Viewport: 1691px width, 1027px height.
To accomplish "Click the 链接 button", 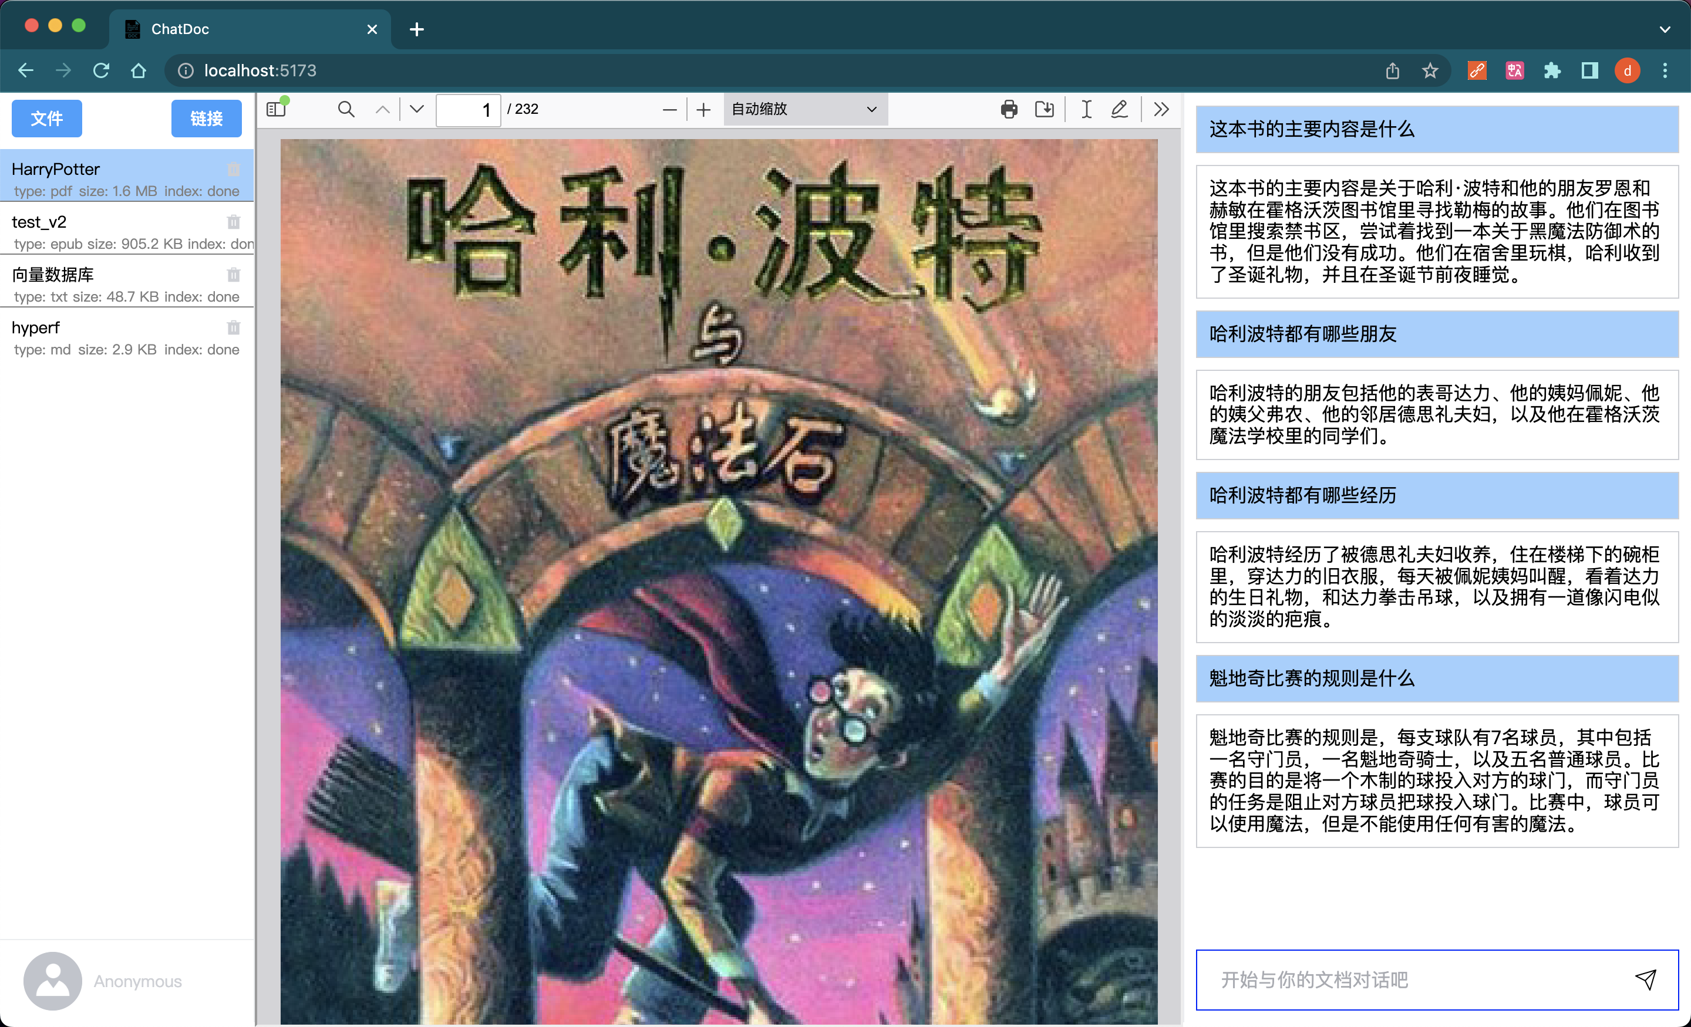I will [x=206, y=119].
